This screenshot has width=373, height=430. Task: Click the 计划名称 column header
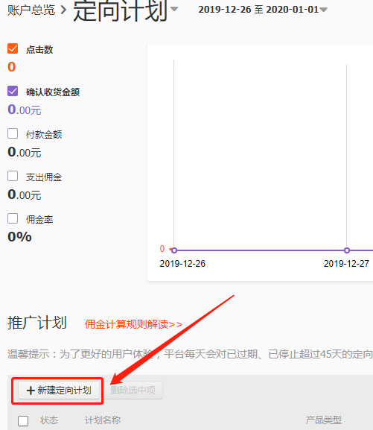click(x=103, y=420)
